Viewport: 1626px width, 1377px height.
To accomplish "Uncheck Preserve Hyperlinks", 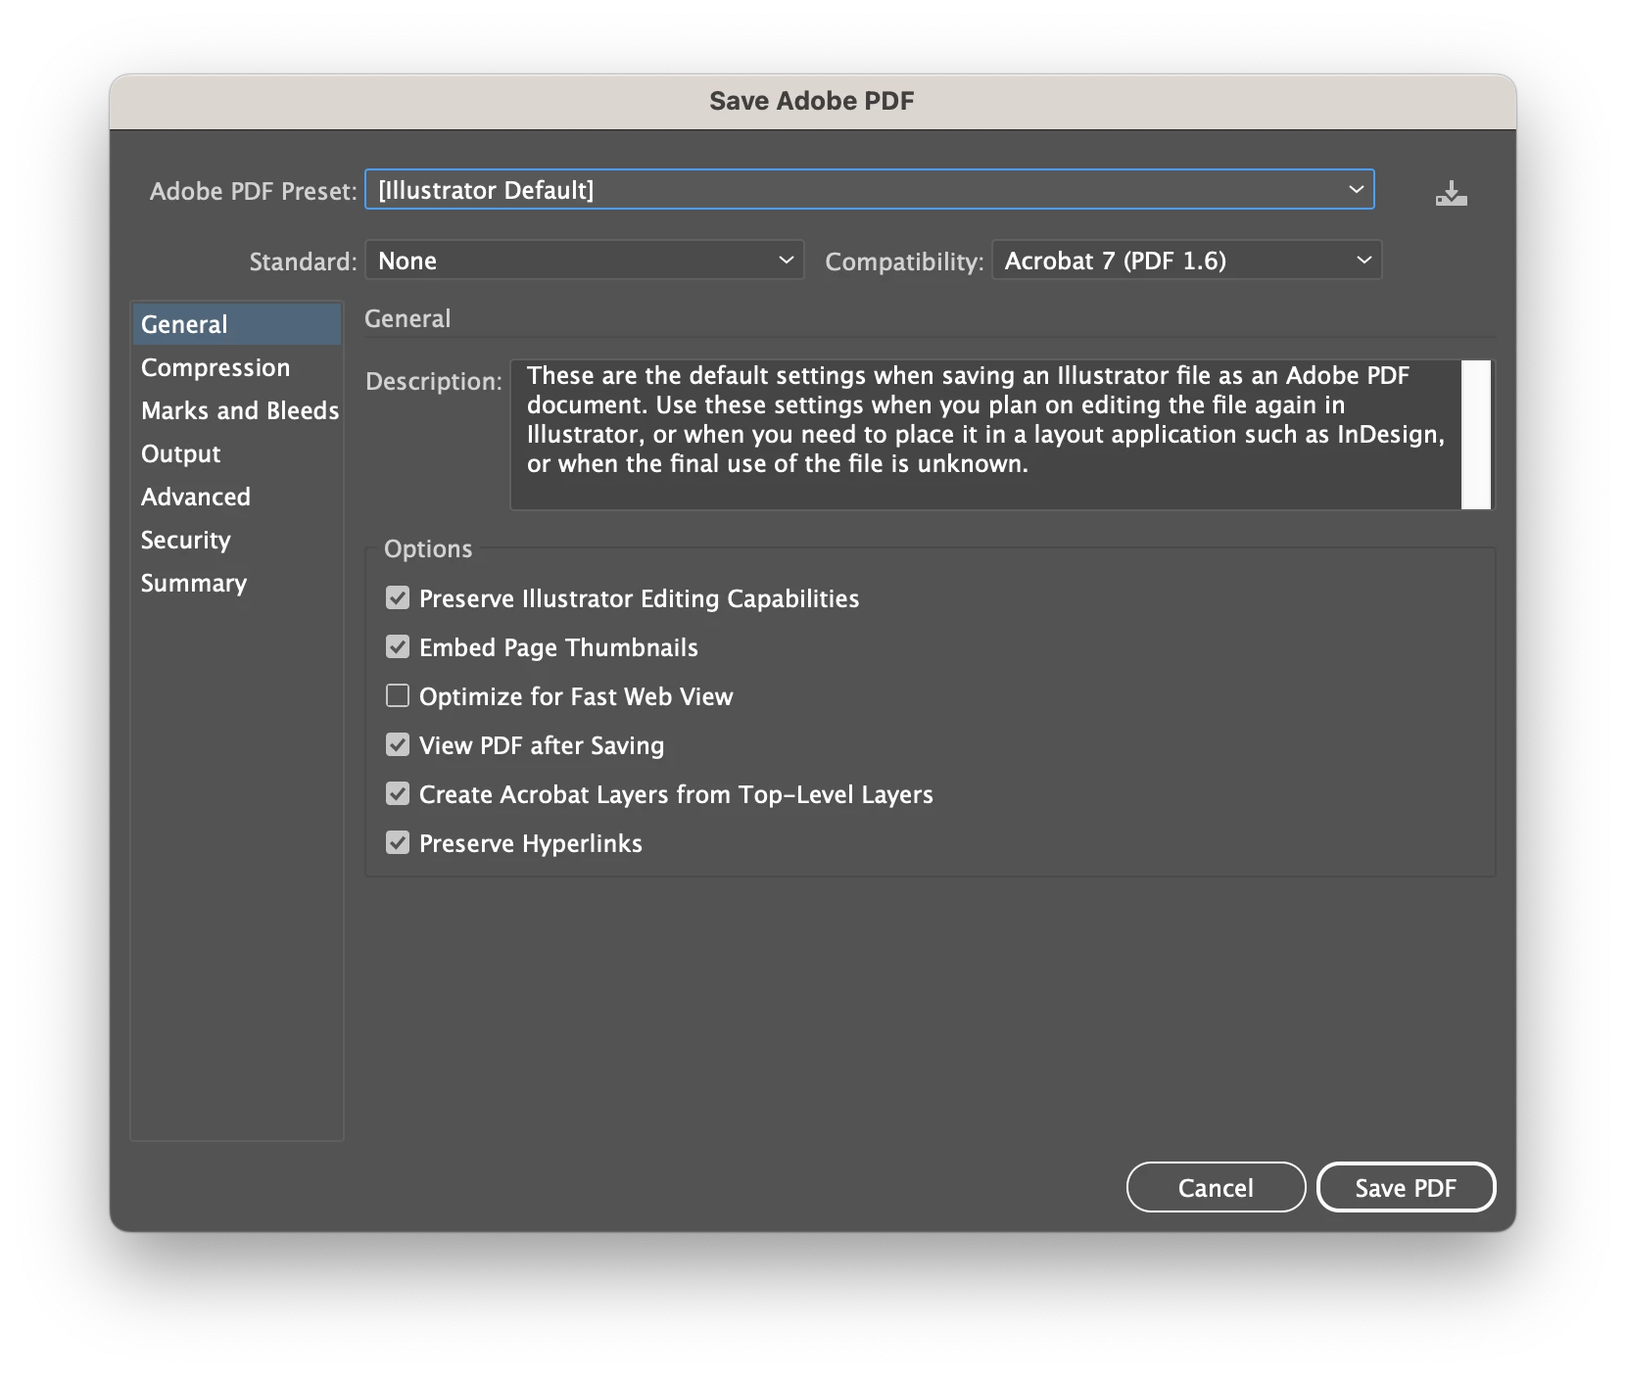I will (398, 842).
